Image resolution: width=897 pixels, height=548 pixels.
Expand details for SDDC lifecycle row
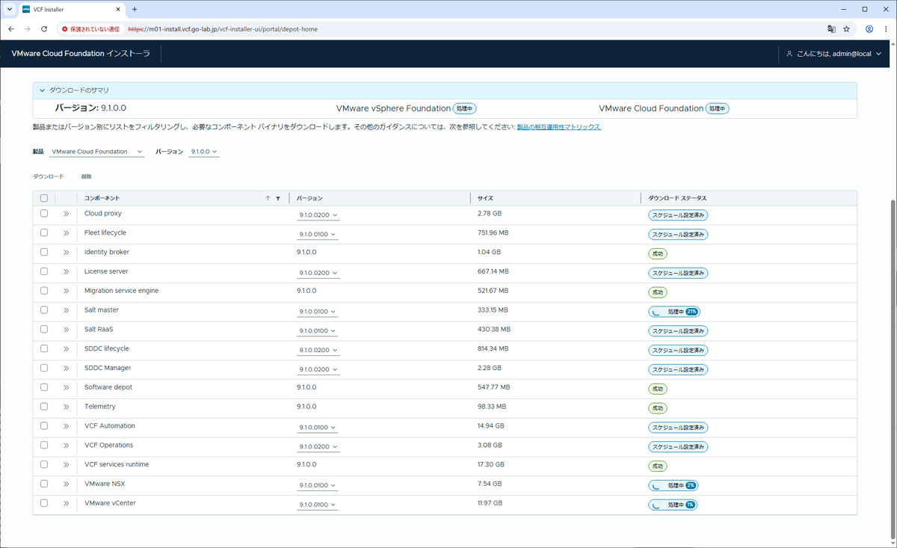66,349
